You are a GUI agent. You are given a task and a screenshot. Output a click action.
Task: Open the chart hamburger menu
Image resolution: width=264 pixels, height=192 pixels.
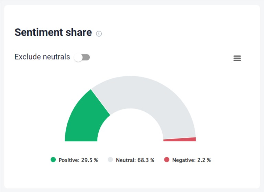(x=237, y=58)
